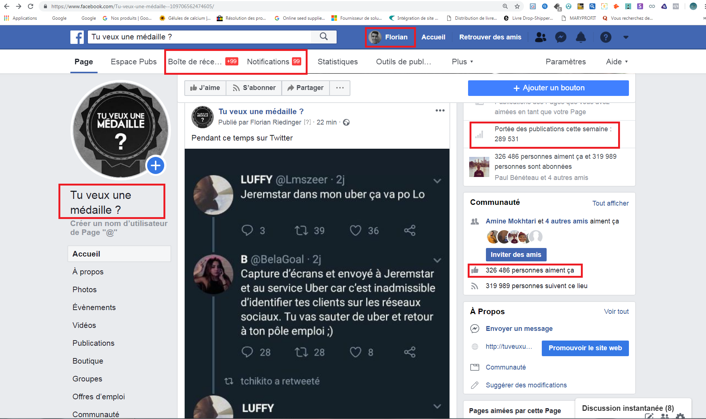Expand chevron on LUFFY @Lmszeer tweet
706x419 pixels.
(x=437, y=181)
